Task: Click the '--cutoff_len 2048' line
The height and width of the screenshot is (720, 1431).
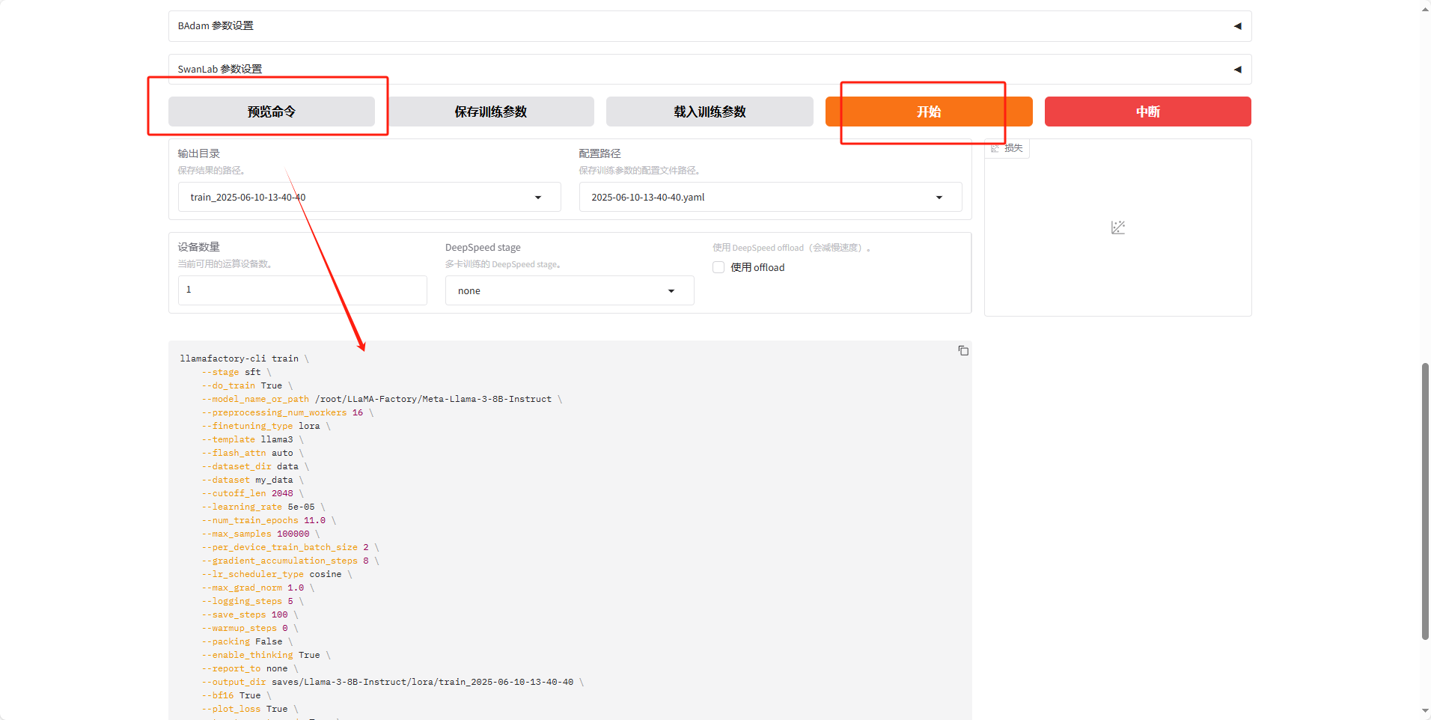Action: click(x=252, y=493)
